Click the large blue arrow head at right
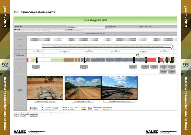 coord(172,46)
